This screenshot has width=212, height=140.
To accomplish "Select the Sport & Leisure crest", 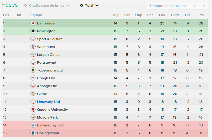I will click(x=33, y=39).
